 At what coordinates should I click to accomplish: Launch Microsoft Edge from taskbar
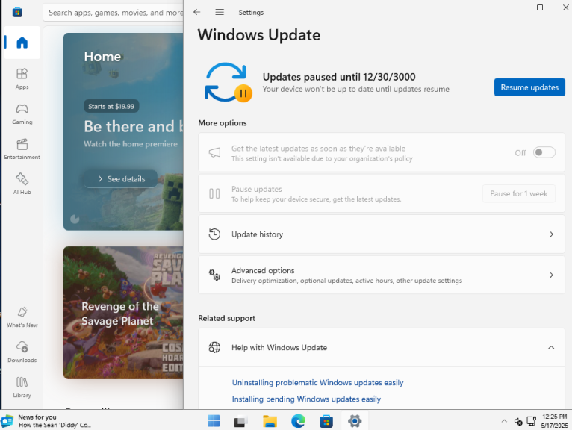[298, 421]
